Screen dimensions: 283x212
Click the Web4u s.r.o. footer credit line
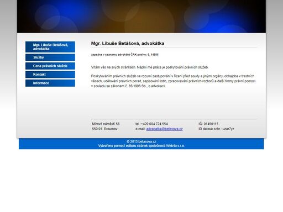point(141,146)
